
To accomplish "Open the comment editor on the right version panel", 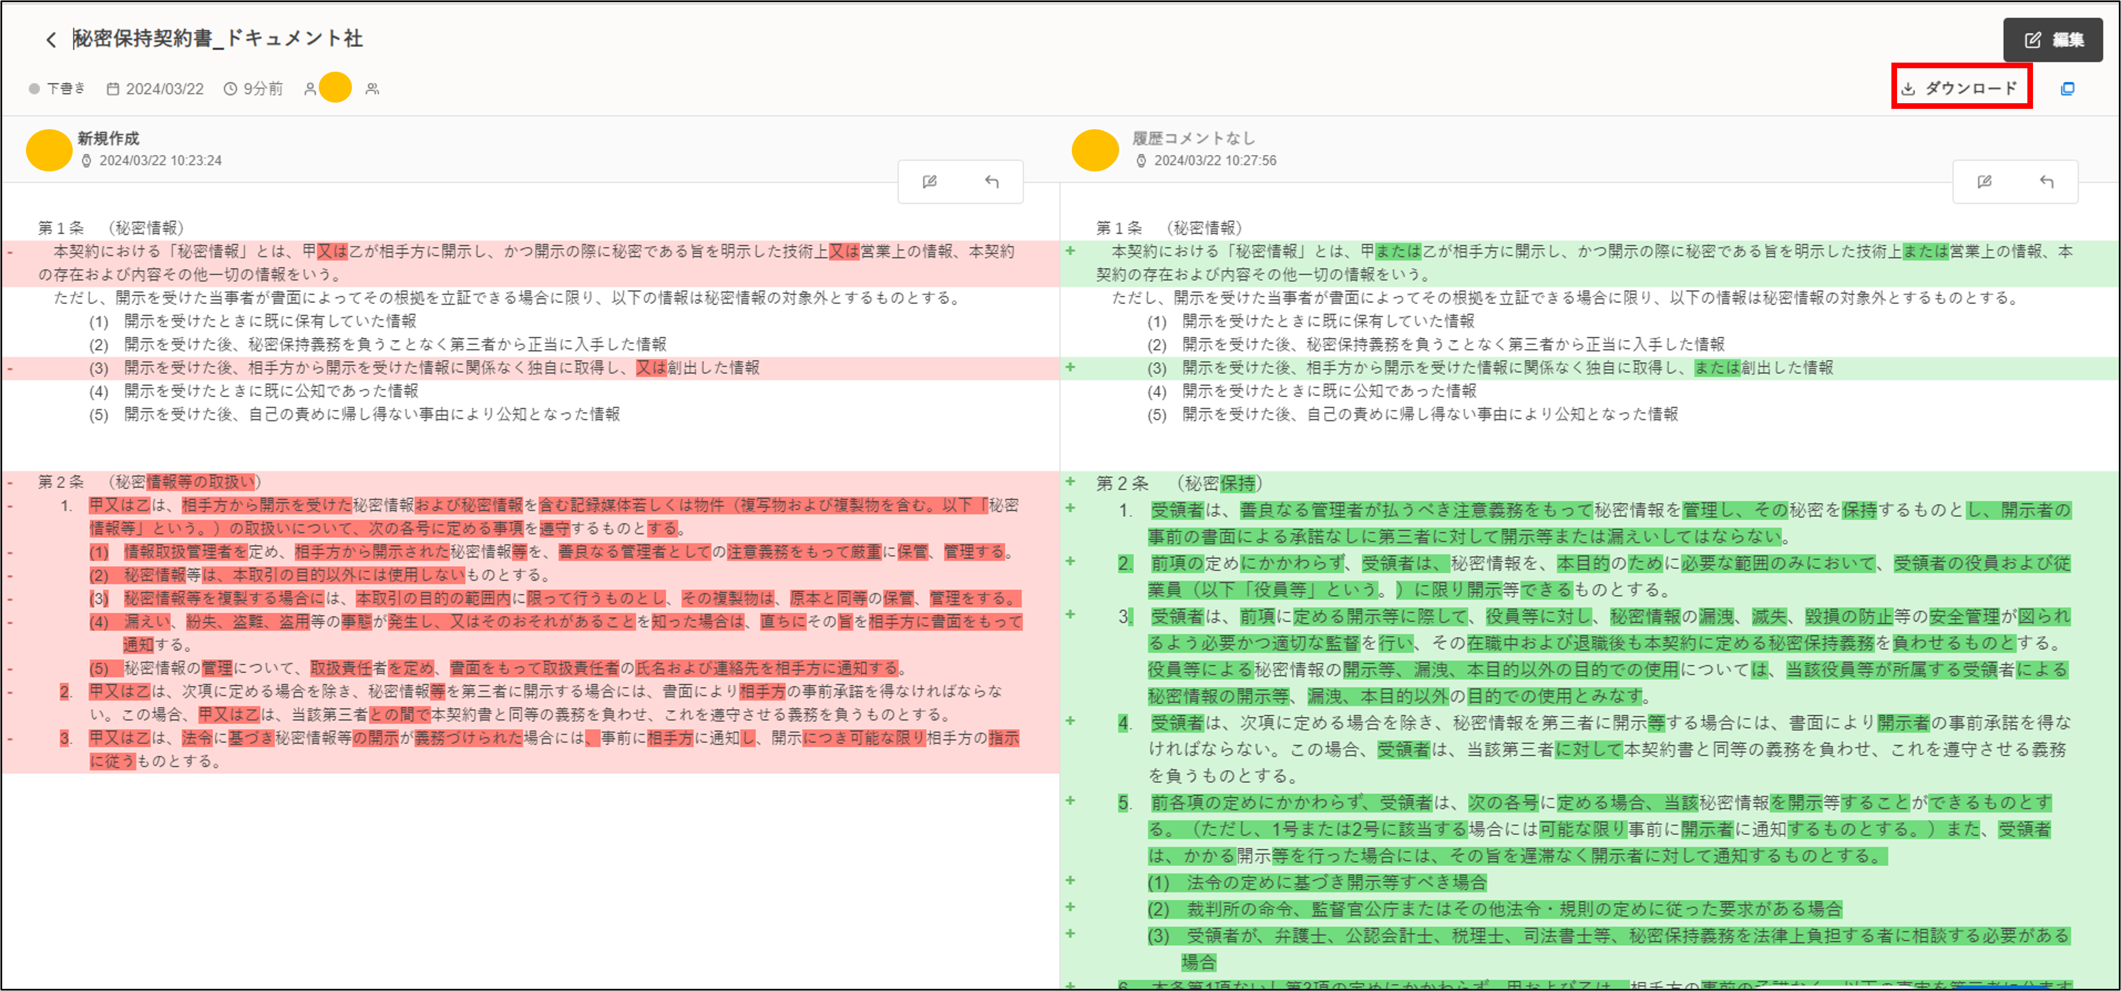I will [x=1984, y=181].
